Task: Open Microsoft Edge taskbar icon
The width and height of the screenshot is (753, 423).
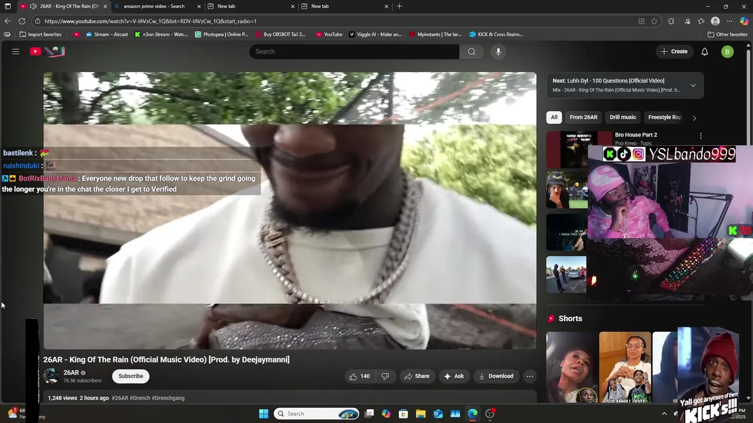Action: click(472, 414)
